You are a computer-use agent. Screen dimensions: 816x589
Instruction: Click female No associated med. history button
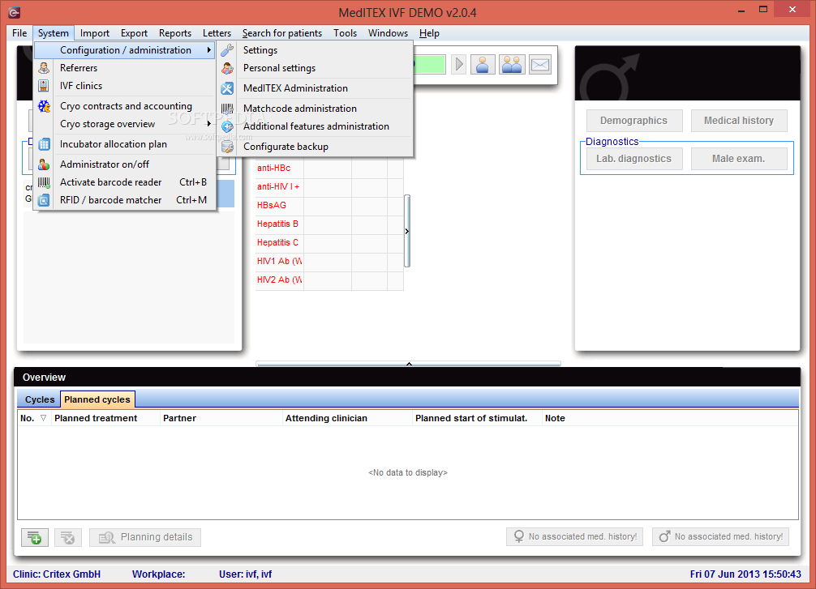574,536
